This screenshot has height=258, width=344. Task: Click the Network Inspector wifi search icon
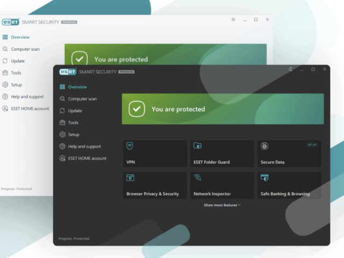click(197, 177)
